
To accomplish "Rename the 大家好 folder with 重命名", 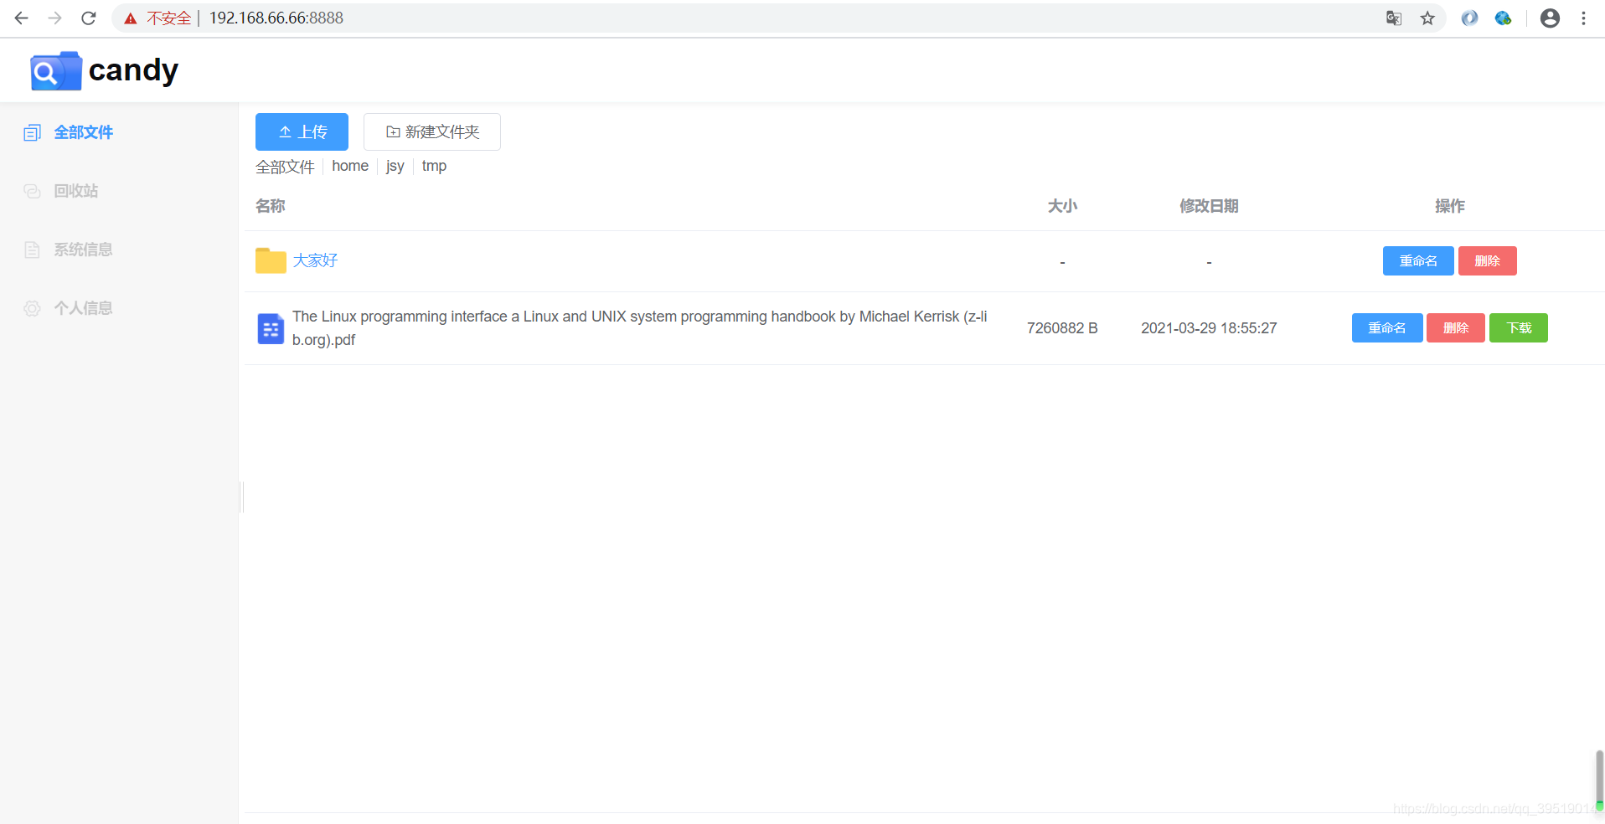I will 1418,260.
